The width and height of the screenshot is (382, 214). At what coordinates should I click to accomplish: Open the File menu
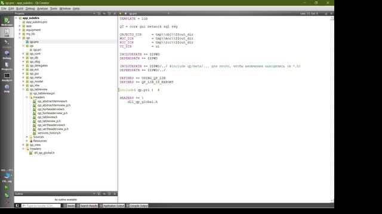(x=4, y=8)
